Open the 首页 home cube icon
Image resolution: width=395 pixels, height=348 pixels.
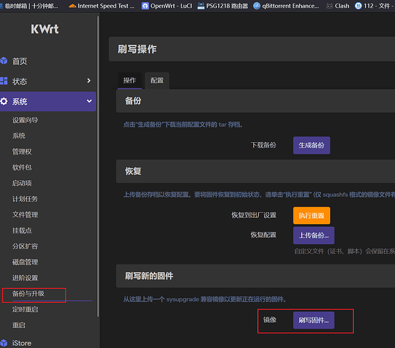pos(3,61)
